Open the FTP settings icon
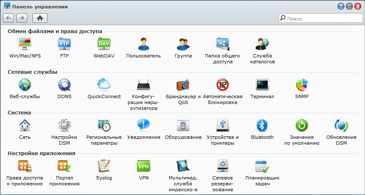Viewport: 365px width, 195px height. pos(64,44)
